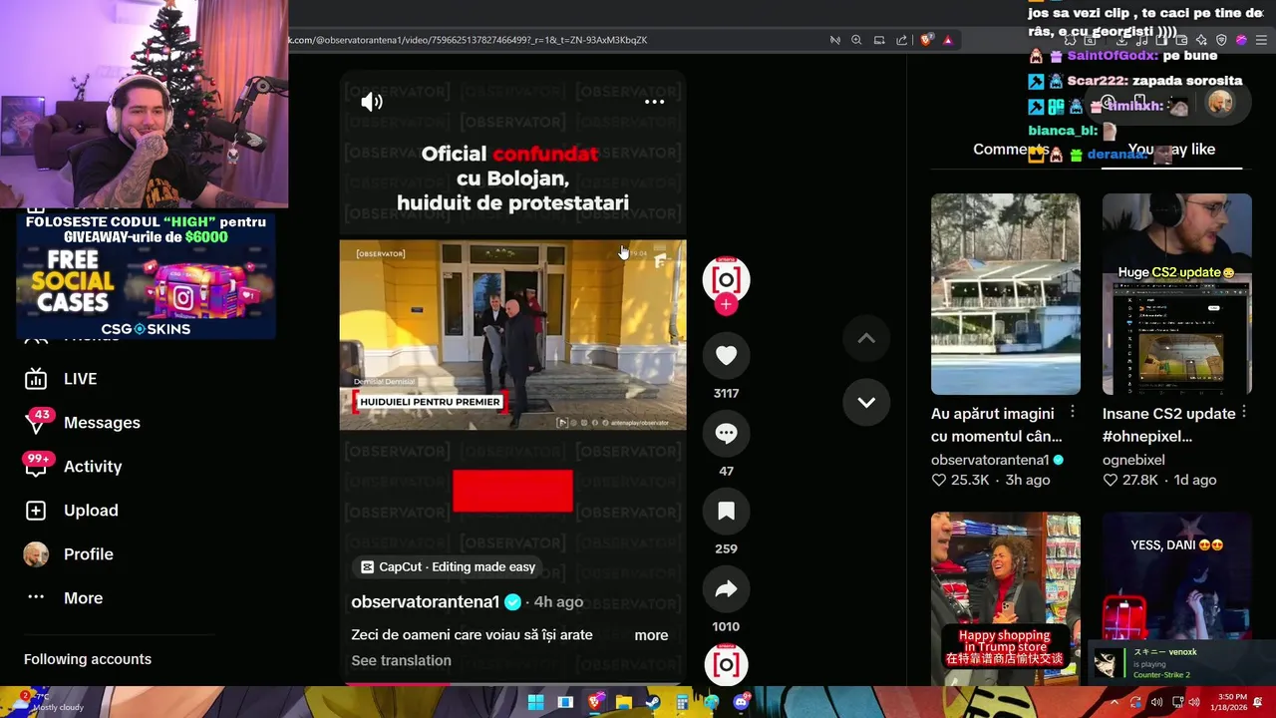Click the 'Insane CS2 update #ohnepixel...' title
The image size is (1276, 718).
point(1168,425)
